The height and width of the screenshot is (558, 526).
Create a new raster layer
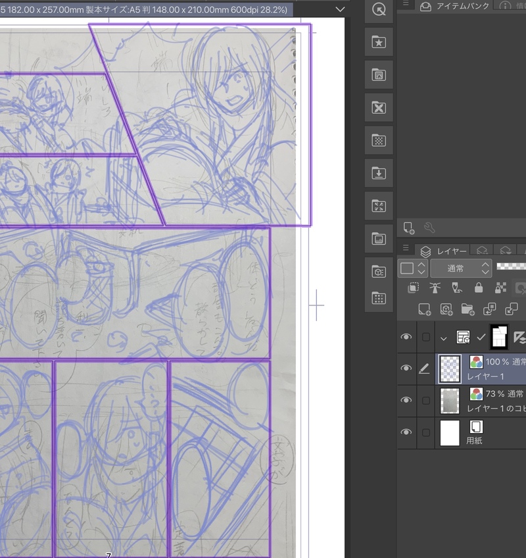click(x=424, y=309)
